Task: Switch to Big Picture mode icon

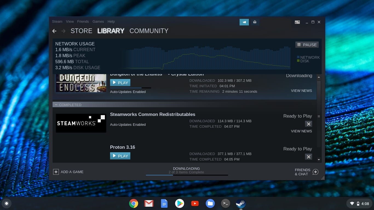Action: coord(297,22)
